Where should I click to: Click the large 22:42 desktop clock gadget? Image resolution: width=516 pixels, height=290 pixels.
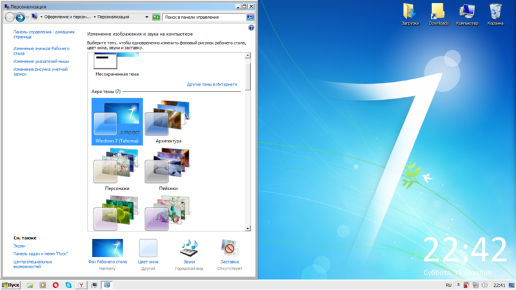[464, 250]
